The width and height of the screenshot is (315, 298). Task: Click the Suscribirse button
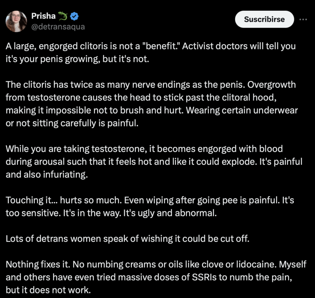click(x=264, y=19)
